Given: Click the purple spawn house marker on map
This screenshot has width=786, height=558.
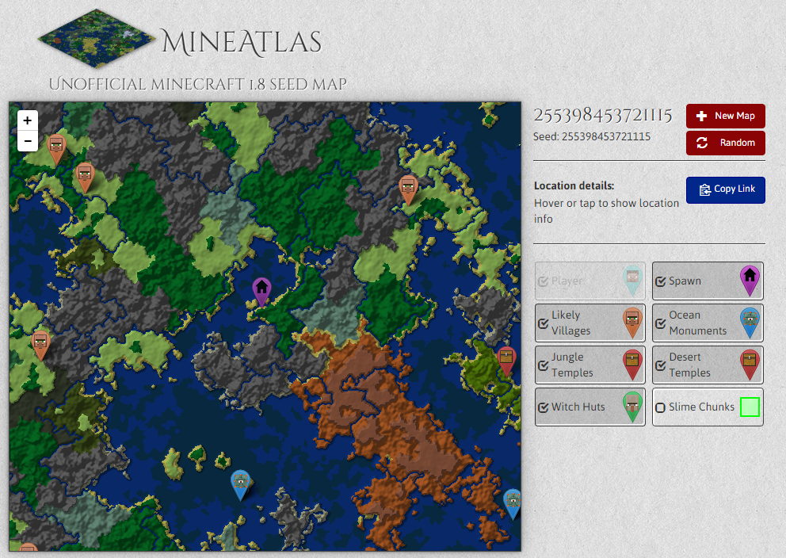Looking at the screenshot, I should pos(261,292).
